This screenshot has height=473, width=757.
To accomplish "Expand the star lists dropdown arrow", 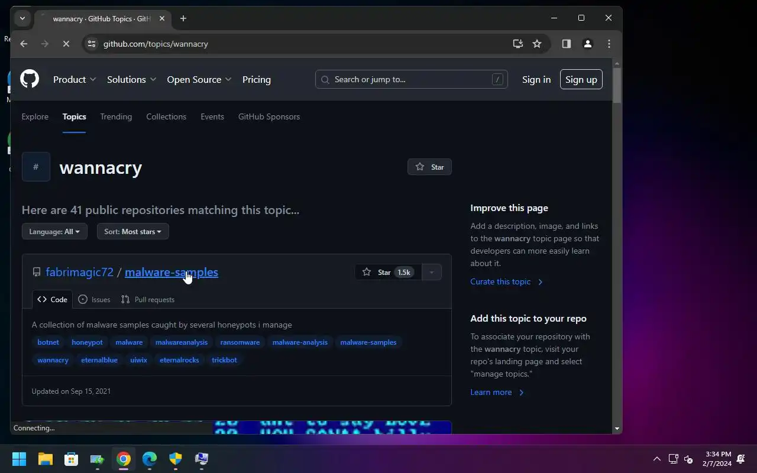I will tap(432, 272).
